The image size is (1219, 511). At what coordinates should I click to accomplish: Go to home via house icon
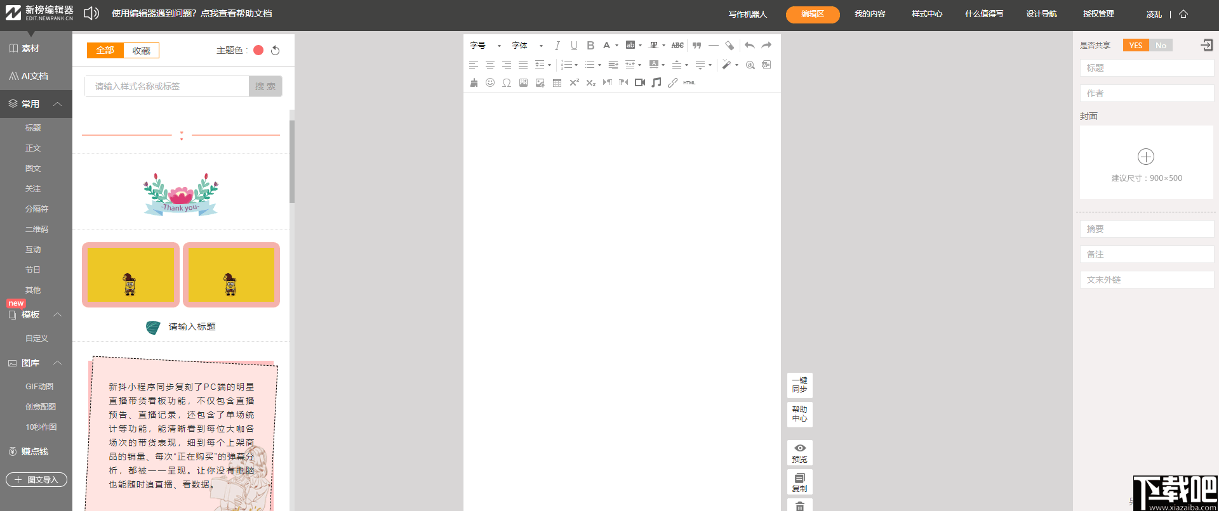[x=1183, y=14]
